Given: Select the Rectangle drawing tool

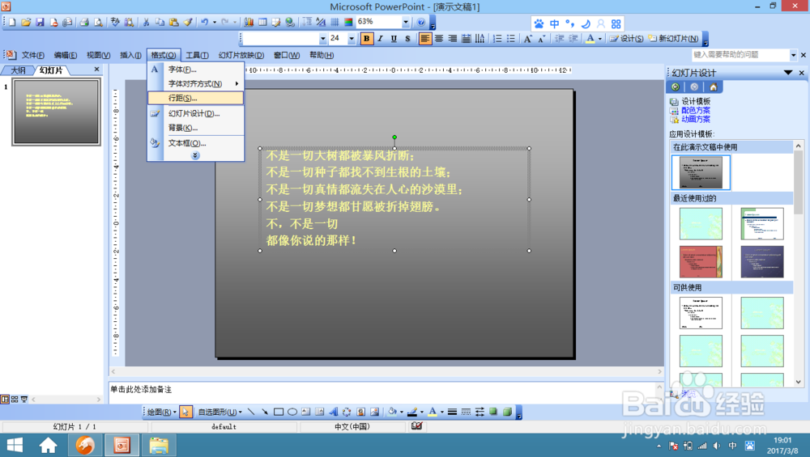Looking at the screenshot, I should [279, 412].
